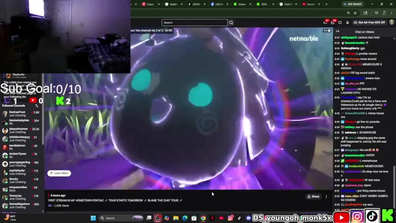Screen dimensions: 396x223
Task: Click the Windows taskbar Search box
Action: click(121, 218)
